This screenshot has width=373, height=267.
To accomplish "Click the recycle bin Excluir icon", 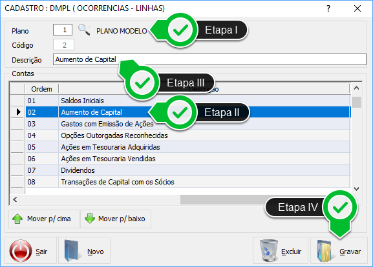I will (269, 251).
